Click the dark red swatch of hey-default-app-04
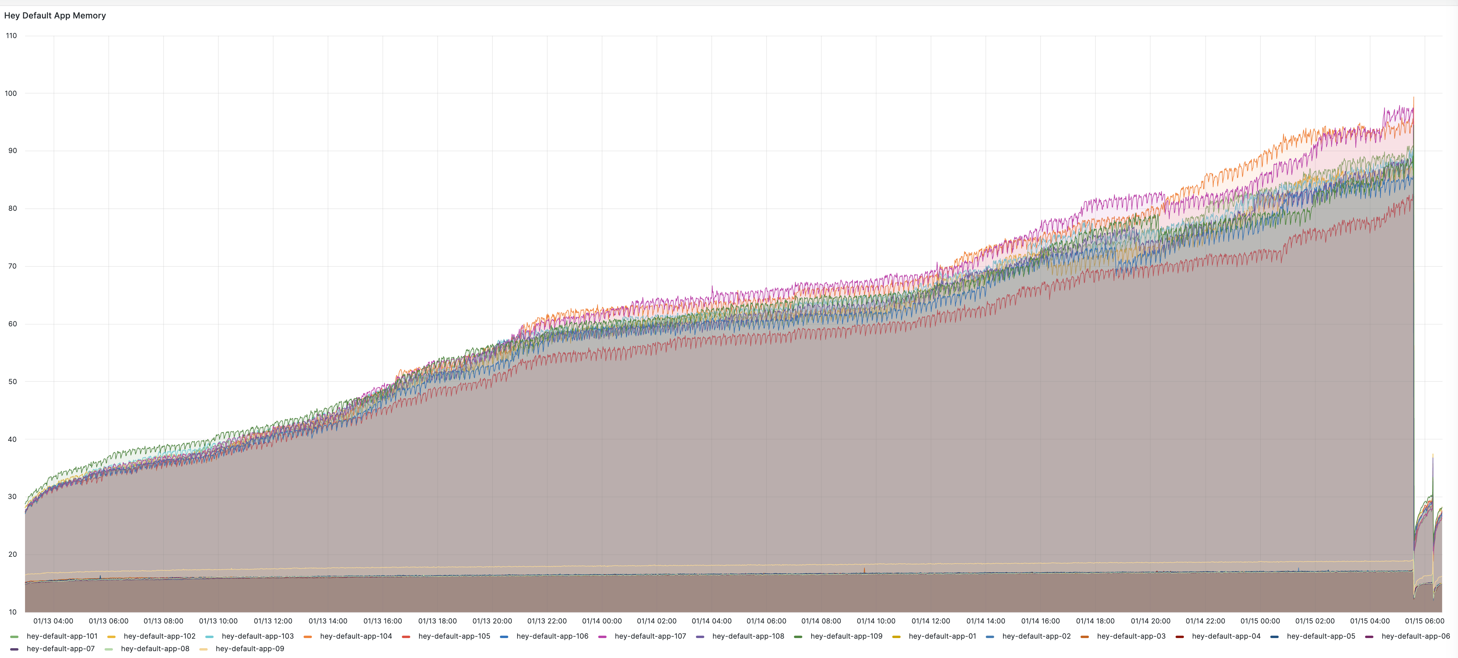Viewport: 1458px width, 658px height. (1179, 637)
